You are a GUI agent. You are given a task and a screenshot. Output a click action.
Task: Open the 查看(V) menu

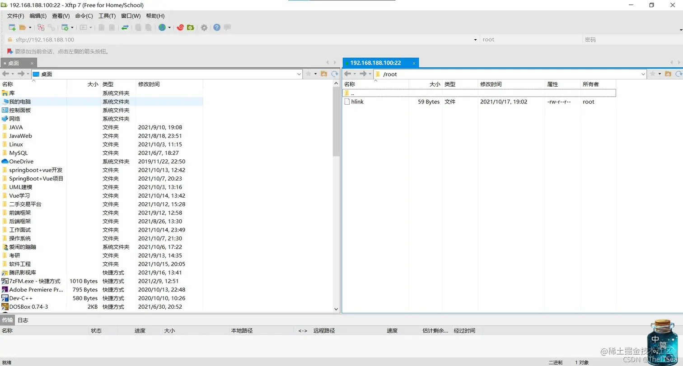coord(61,16)
